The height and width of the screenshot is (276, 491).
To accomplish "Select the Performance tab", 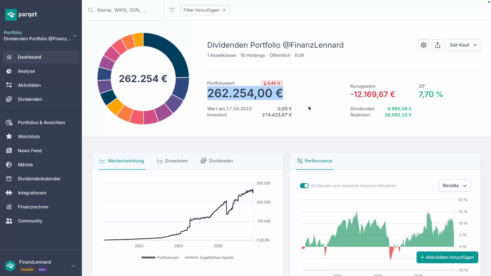I will click(x=315, y=161).
